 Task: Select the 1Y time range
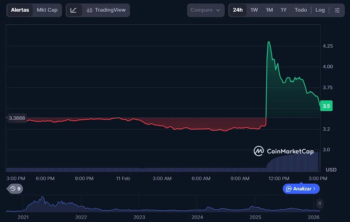point(283,10)
